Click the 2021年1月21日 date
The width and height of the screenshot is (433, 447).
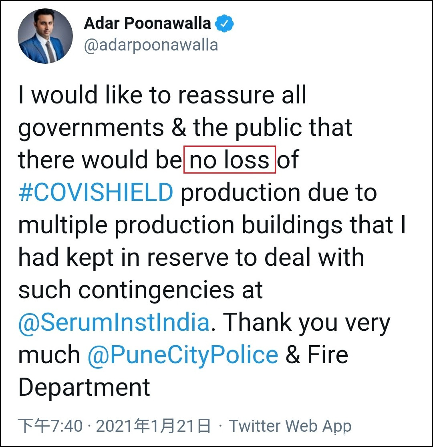pyautogui.click(x=153, y=426)
